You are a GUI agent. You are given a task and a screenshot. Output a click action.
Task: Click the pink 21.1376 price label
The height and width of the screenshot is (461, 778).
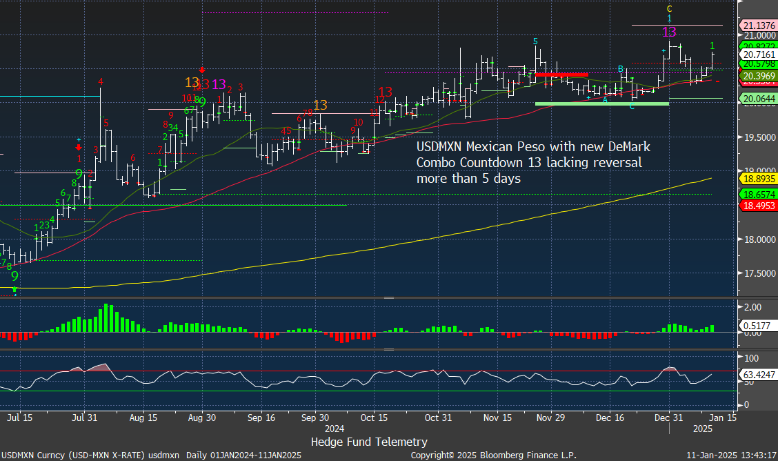[757, 26]
